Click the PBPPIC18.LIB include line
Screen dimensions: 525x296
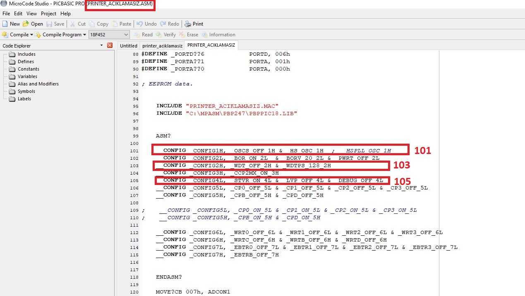click(x=227, y=113)
